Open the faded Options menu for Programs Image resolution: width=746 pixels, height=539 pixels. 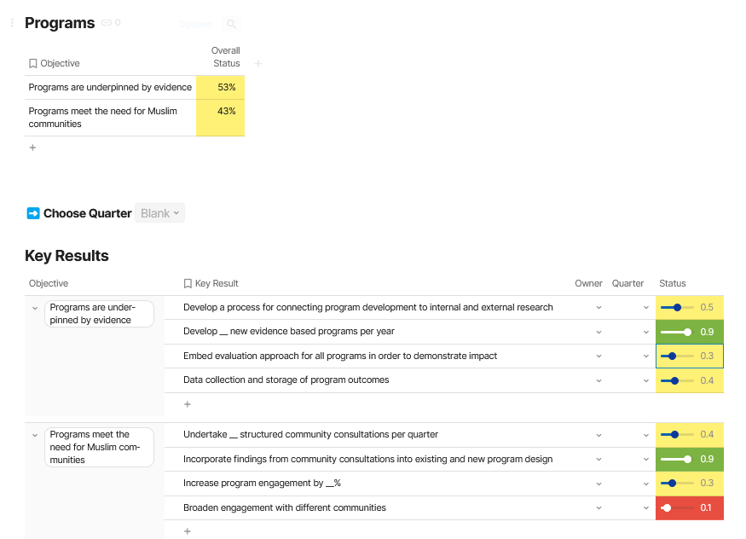tap(194, 24)
